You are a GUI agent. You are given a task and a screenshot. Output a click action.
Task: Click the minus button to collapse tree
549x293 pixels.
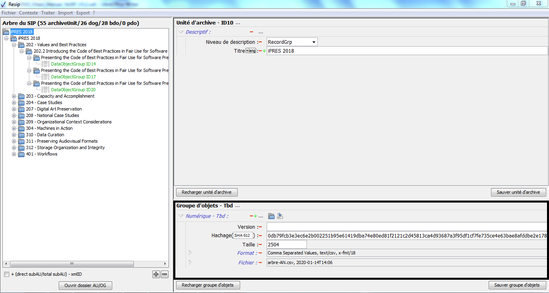(x=164, y=275)
